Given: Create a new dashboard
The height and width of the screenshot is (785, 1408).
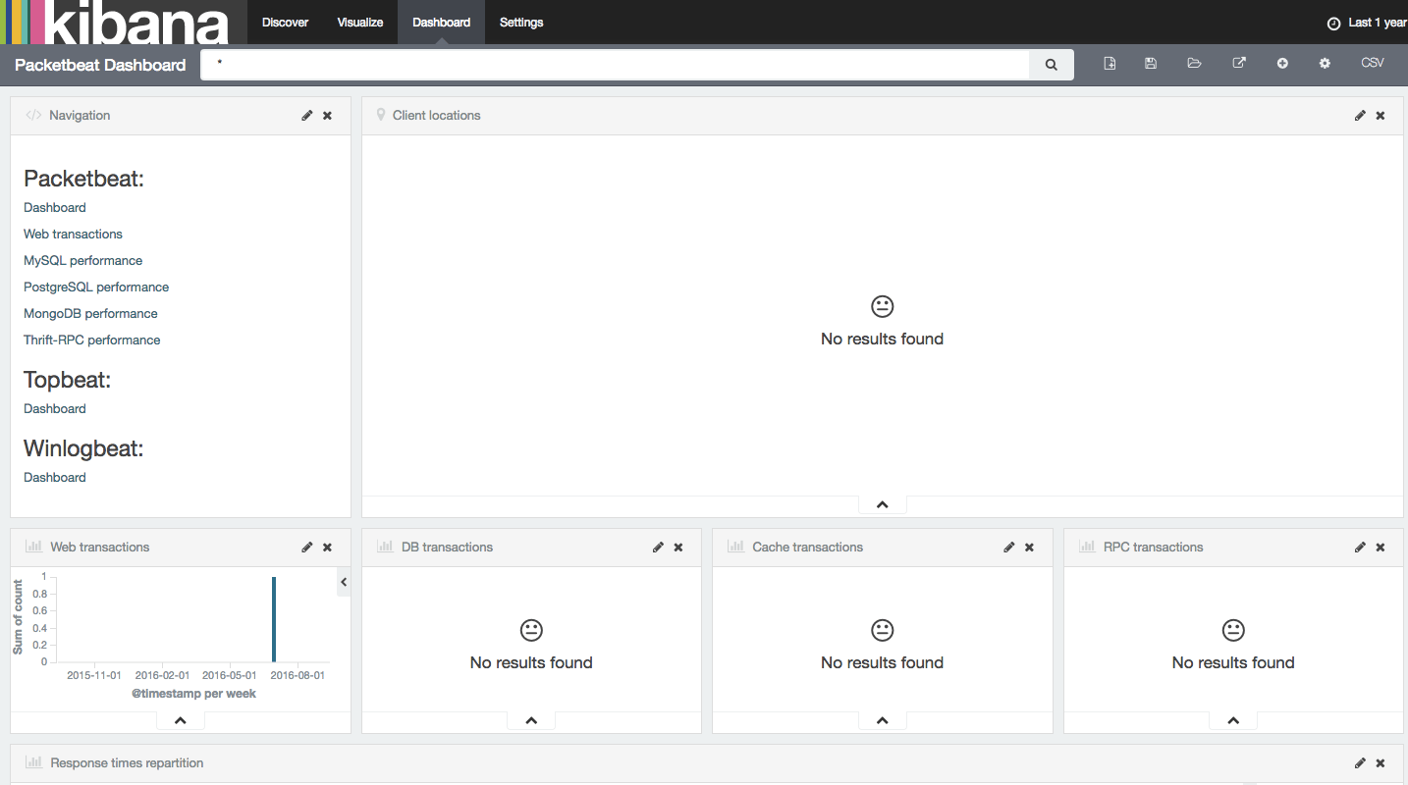Looking at the screenshot, I should [1110, 63].
